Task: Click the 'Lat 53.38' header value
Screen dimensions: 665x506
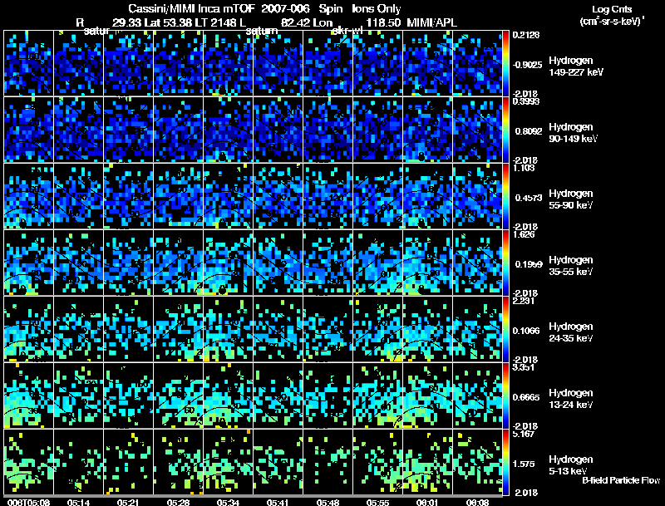Action: [170, 22]
